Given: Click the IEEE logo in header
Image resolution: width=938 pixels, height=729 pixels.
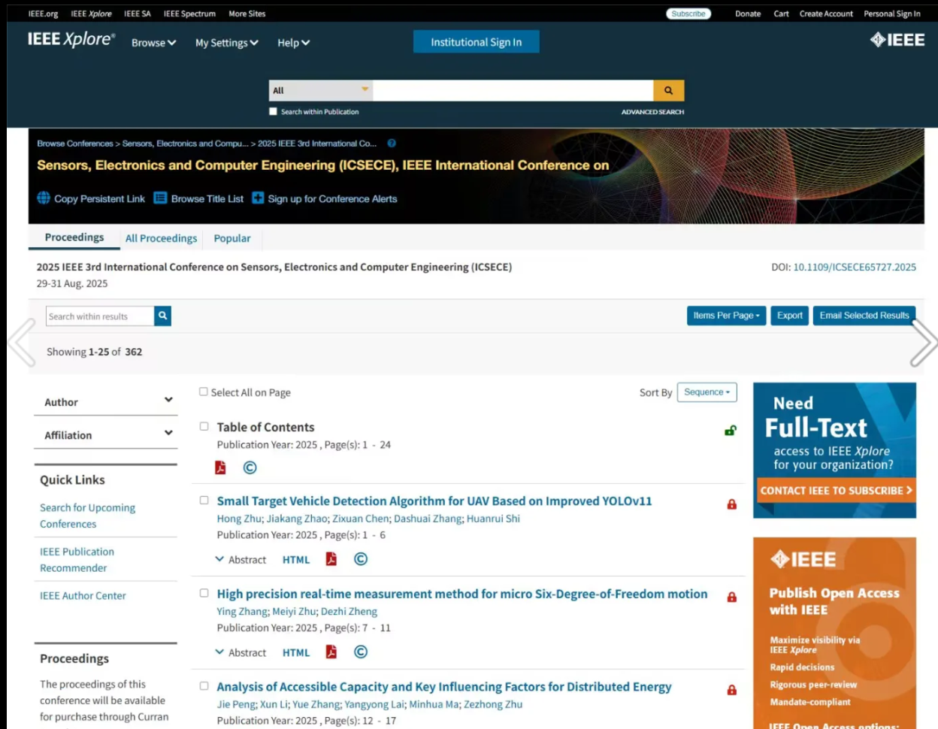Looking at the screenshot, I should pyautogui.click(x=897, y=40).
